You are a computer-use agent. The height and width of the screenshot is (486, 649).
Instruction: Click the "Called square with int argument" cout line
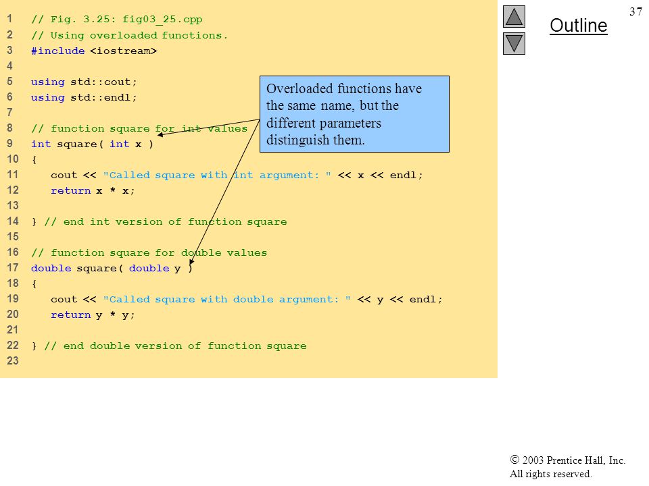coord(237,175)
